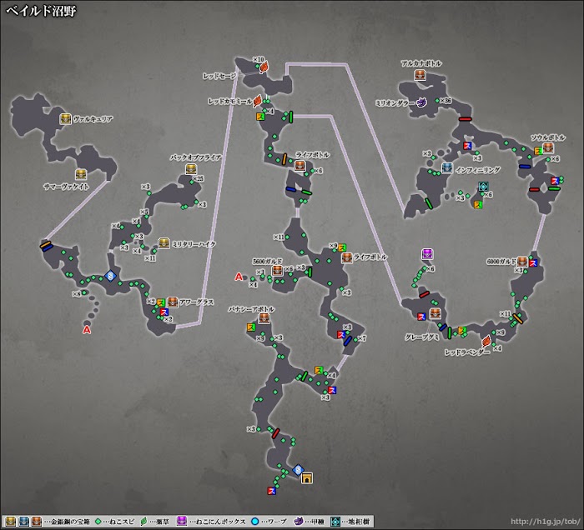Select the gold chest above サマーヴァケイト
The image size is (584, 530).
pyautogui.click(x=81, y=174)
